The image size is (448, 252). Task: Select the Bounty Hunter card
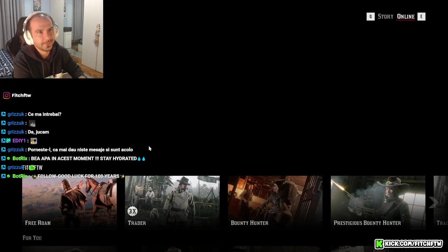[x=275, y=202]
